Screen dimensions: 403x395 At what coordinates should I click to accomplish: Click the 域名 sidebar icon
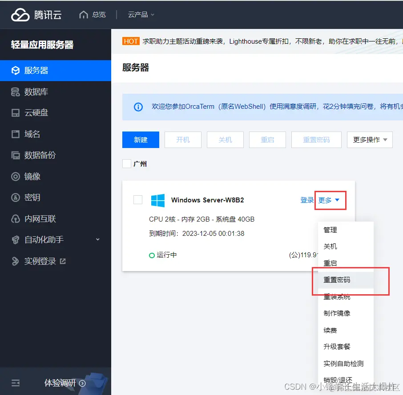[x=16, y=134]
